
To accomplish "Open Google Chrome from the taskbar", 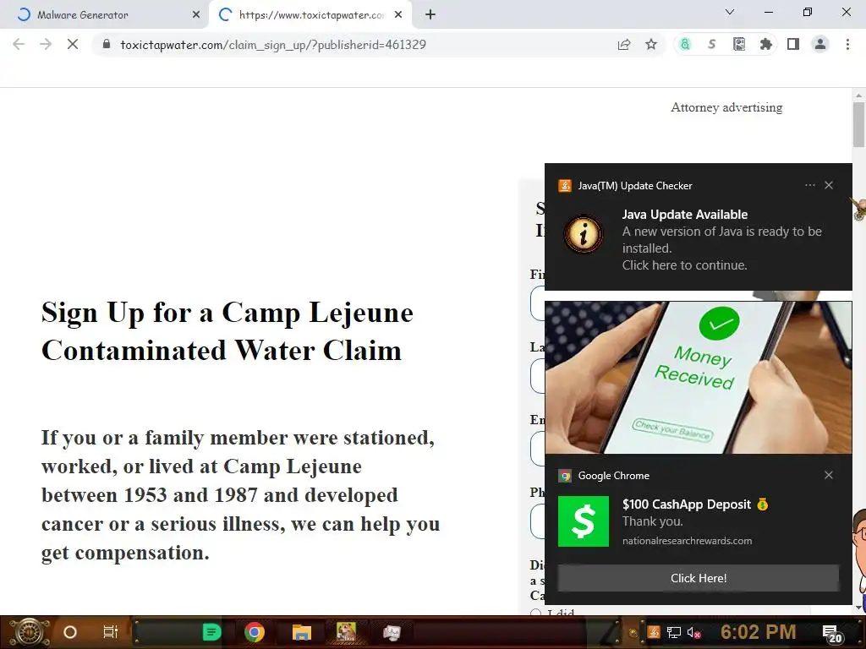I will 254,632.
